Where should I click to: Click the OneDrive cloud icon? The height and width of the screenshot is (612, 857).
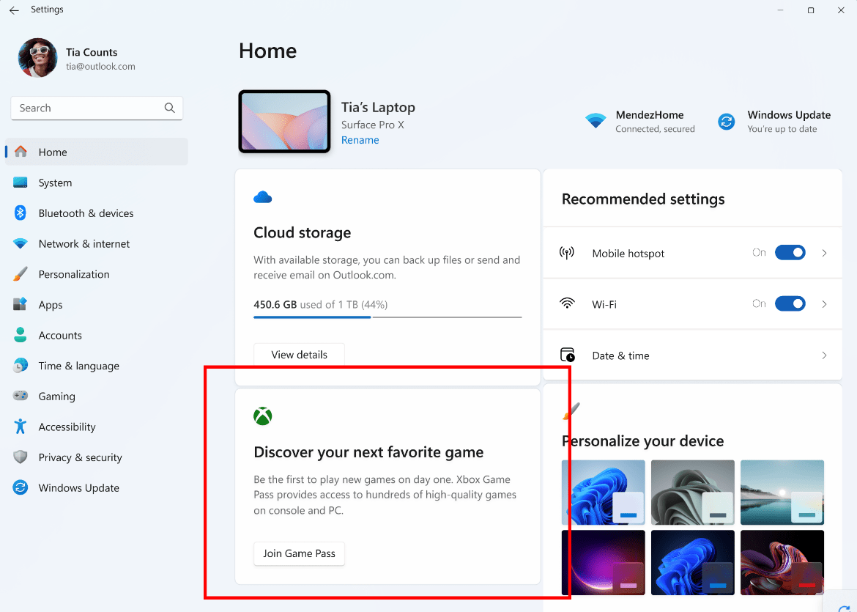pyautogui.click(x=263, y=197)
